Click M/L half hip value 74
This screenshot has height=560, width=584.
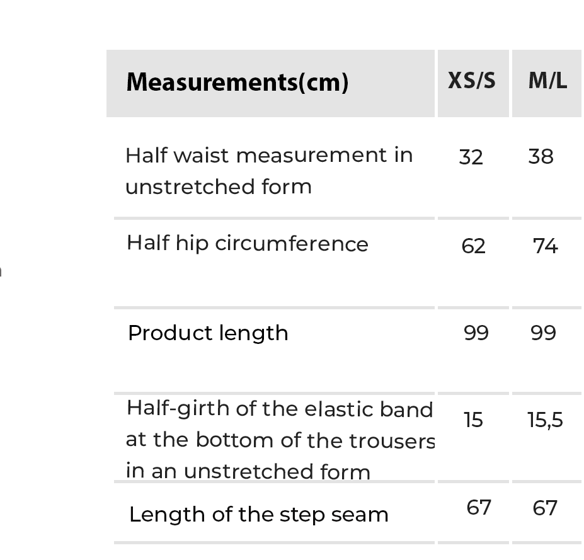(545, 245)
